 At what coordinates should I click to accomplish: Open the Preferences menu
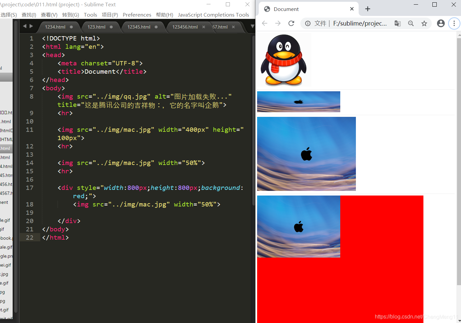(x=137, y=15)
